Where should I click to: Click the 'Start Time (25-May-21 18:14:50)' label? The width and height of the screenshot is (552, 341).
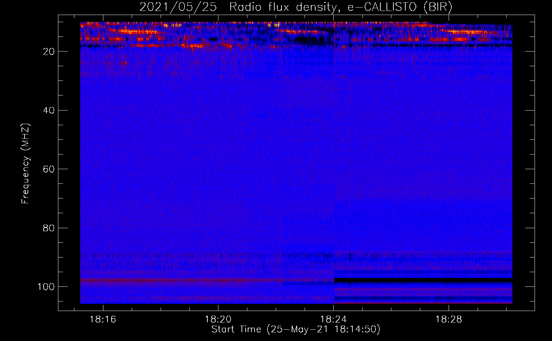pyautogui.click(x=296, y=329)
